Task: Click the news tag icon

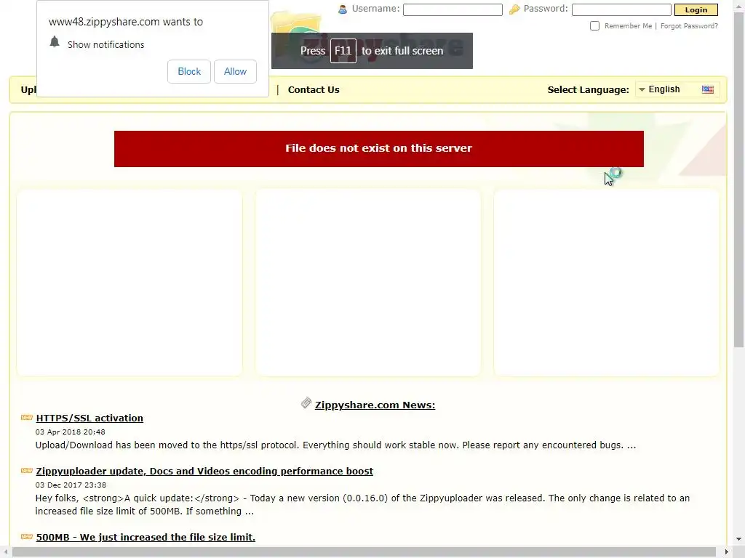Action: point(306,403)
